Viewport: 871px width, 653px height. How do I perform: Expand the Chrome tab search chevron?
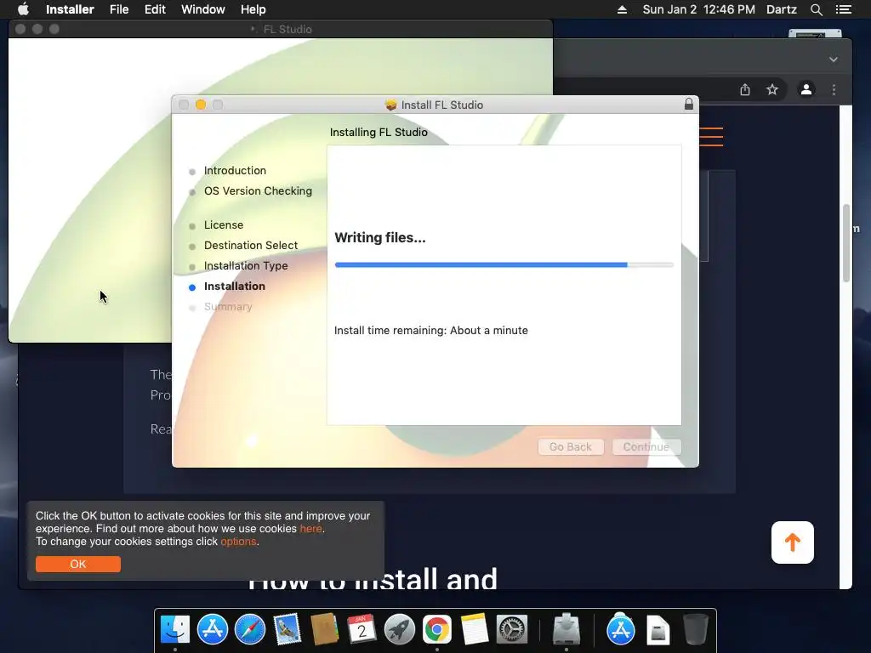834,60
